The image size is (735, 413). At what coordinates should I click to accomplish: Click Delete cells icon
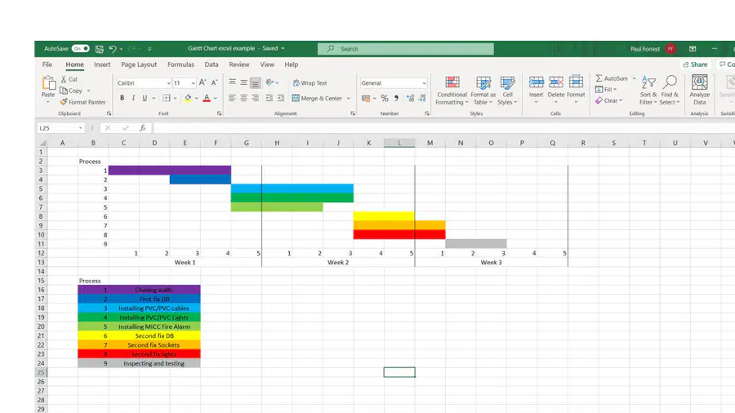(x=556, y=83)
